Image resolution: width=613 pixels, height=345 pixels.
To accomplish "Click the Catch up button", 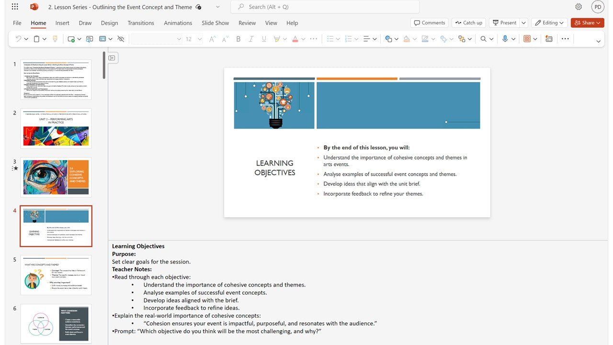I will (x=468, y=23).
